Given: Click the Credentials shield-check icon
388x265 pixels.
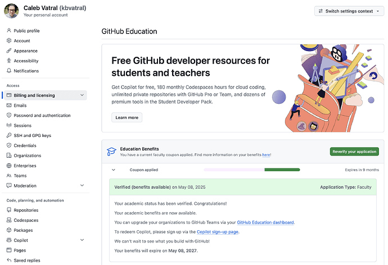Looking at the screenshot, I should pyautogui.click(x=9, y=145).
